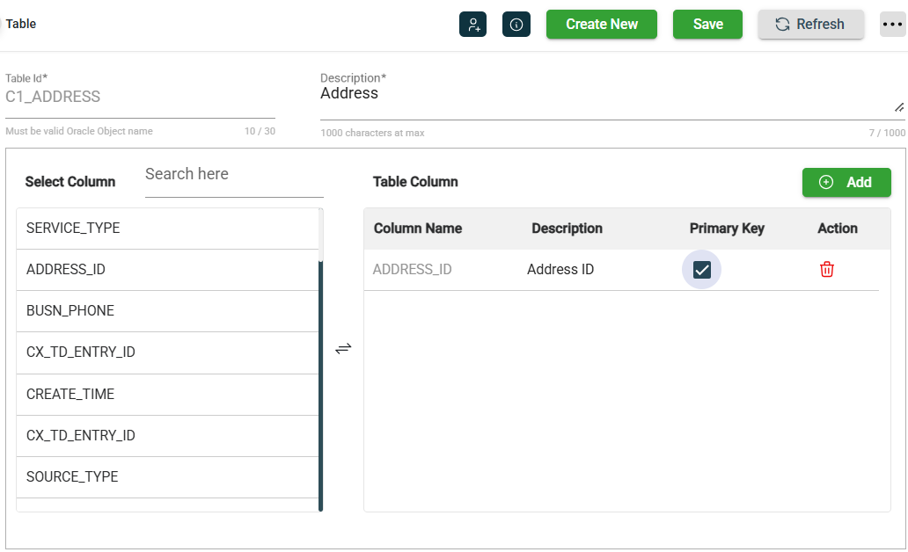
Task: Click the add user icon button
Action: point(472,25)
